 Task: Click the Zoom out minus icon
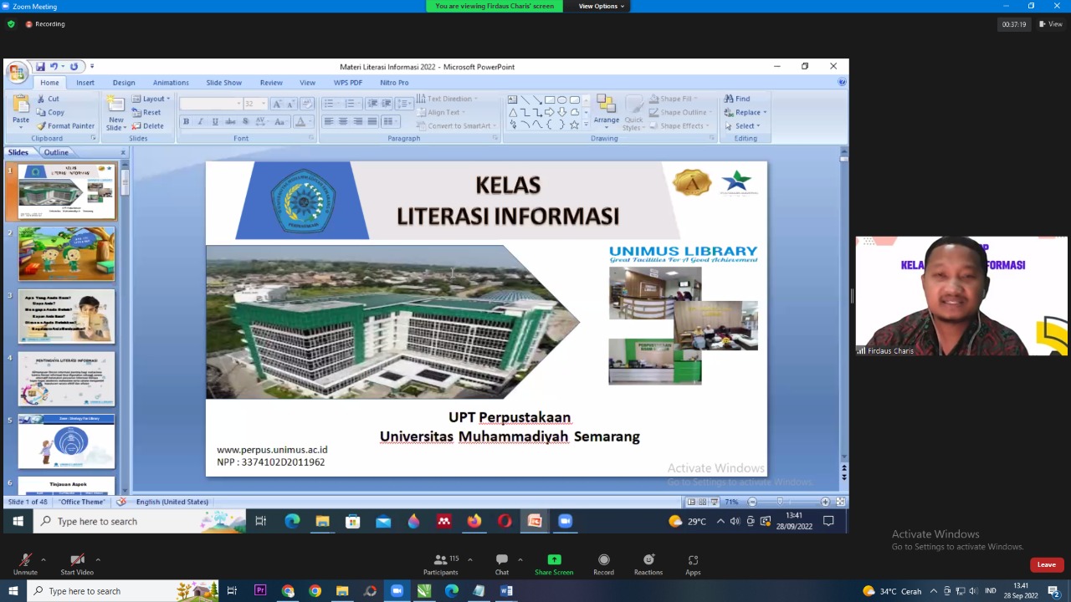click(752, 502)
